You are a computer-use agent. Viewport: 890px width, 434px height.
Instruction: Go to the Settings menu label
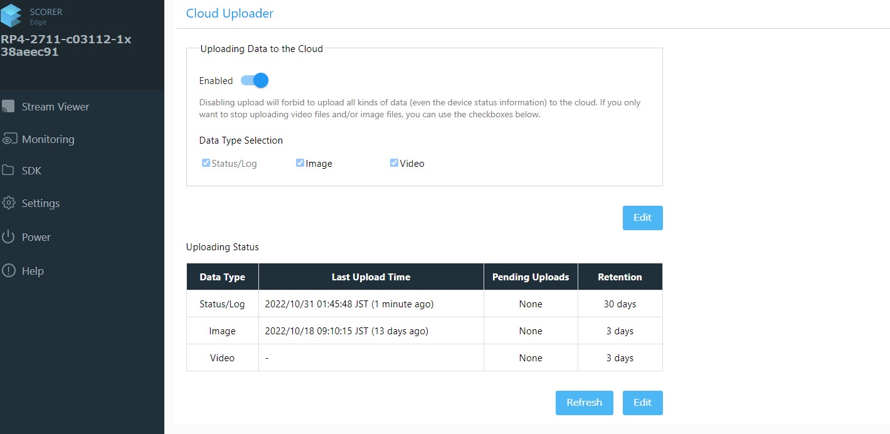point(41,203)
